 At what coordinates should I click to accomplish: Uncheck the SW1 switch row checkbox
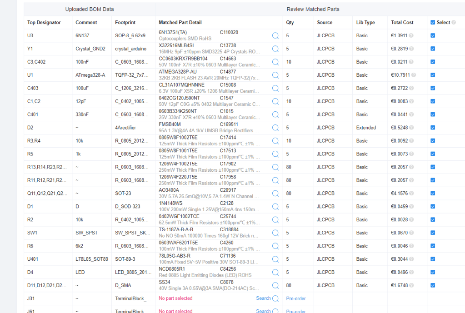click(x=432, y=233)
